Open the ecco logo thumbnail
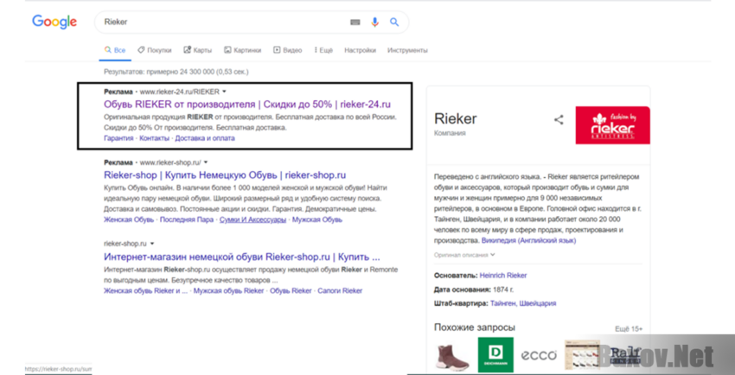The image size is (735, 375). pos(539,355)
